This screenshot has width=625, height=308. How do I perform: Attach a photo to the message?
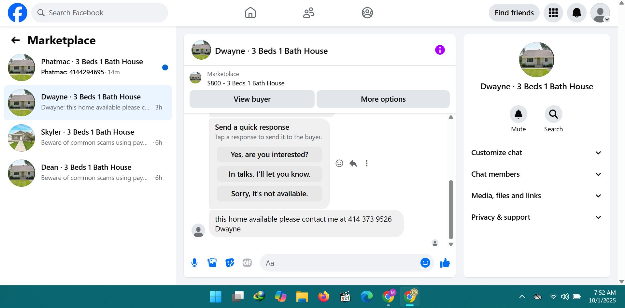click(x=212, y=263)
